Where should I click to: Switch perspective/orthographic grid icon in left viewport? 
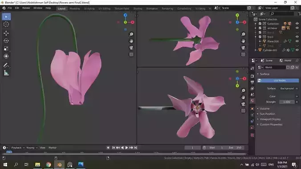[x=131, y=54]
